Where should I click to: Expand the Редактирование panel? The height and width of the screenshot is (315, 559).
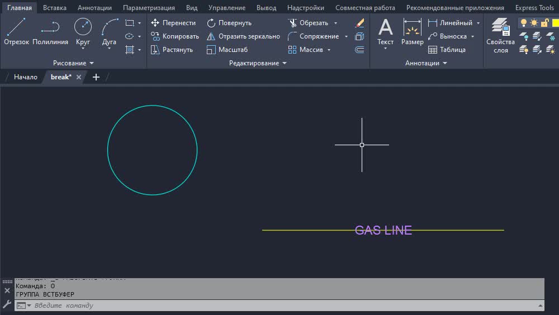[x=257, y=63]
